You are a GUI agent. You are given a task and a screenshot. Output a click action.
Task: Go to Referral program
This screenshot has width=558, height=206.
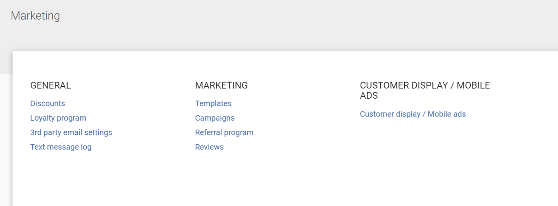tap(224, 133)
